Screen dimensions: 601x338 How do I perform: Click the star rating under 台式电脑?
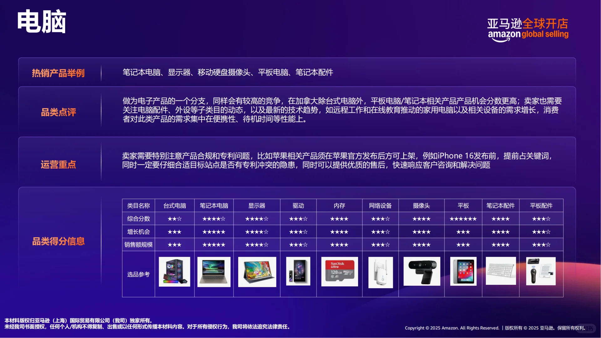(174, 219)
